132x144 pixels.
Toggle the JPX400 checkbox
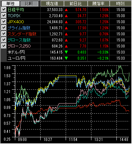[4, 22]
